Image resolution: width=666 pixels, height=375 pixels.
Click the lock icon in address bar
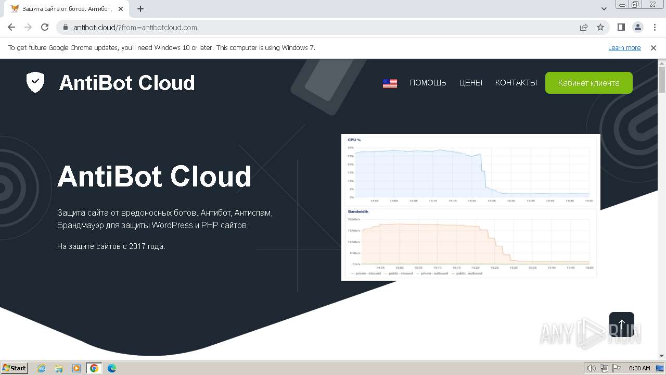point(66,28)
